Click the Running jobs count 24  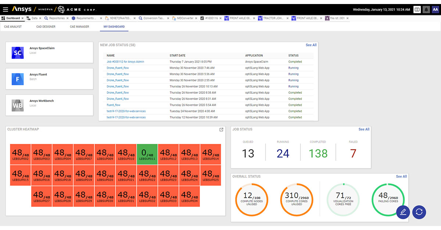283,153
